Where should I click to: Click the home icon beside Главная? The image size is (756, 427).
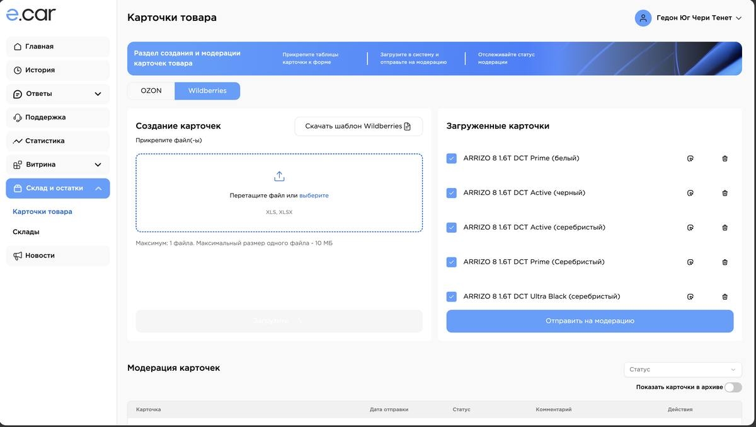coord(18,47)
